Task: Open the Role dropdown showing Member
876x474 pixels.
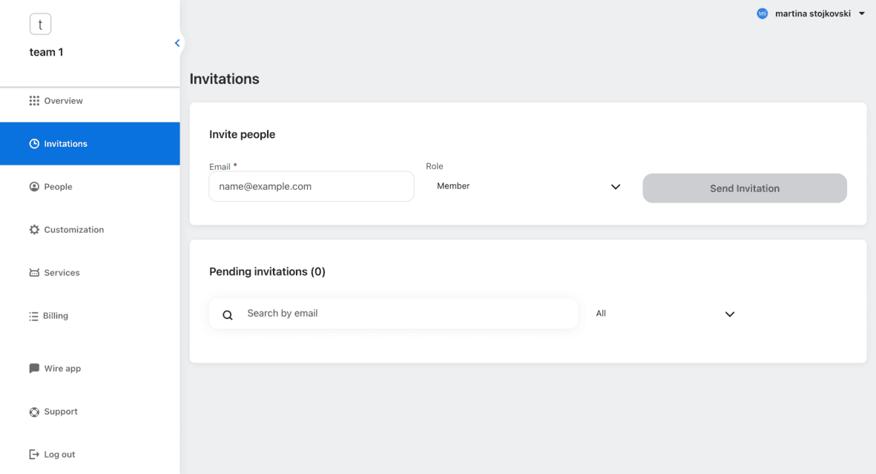Action: tap(528, 187)
